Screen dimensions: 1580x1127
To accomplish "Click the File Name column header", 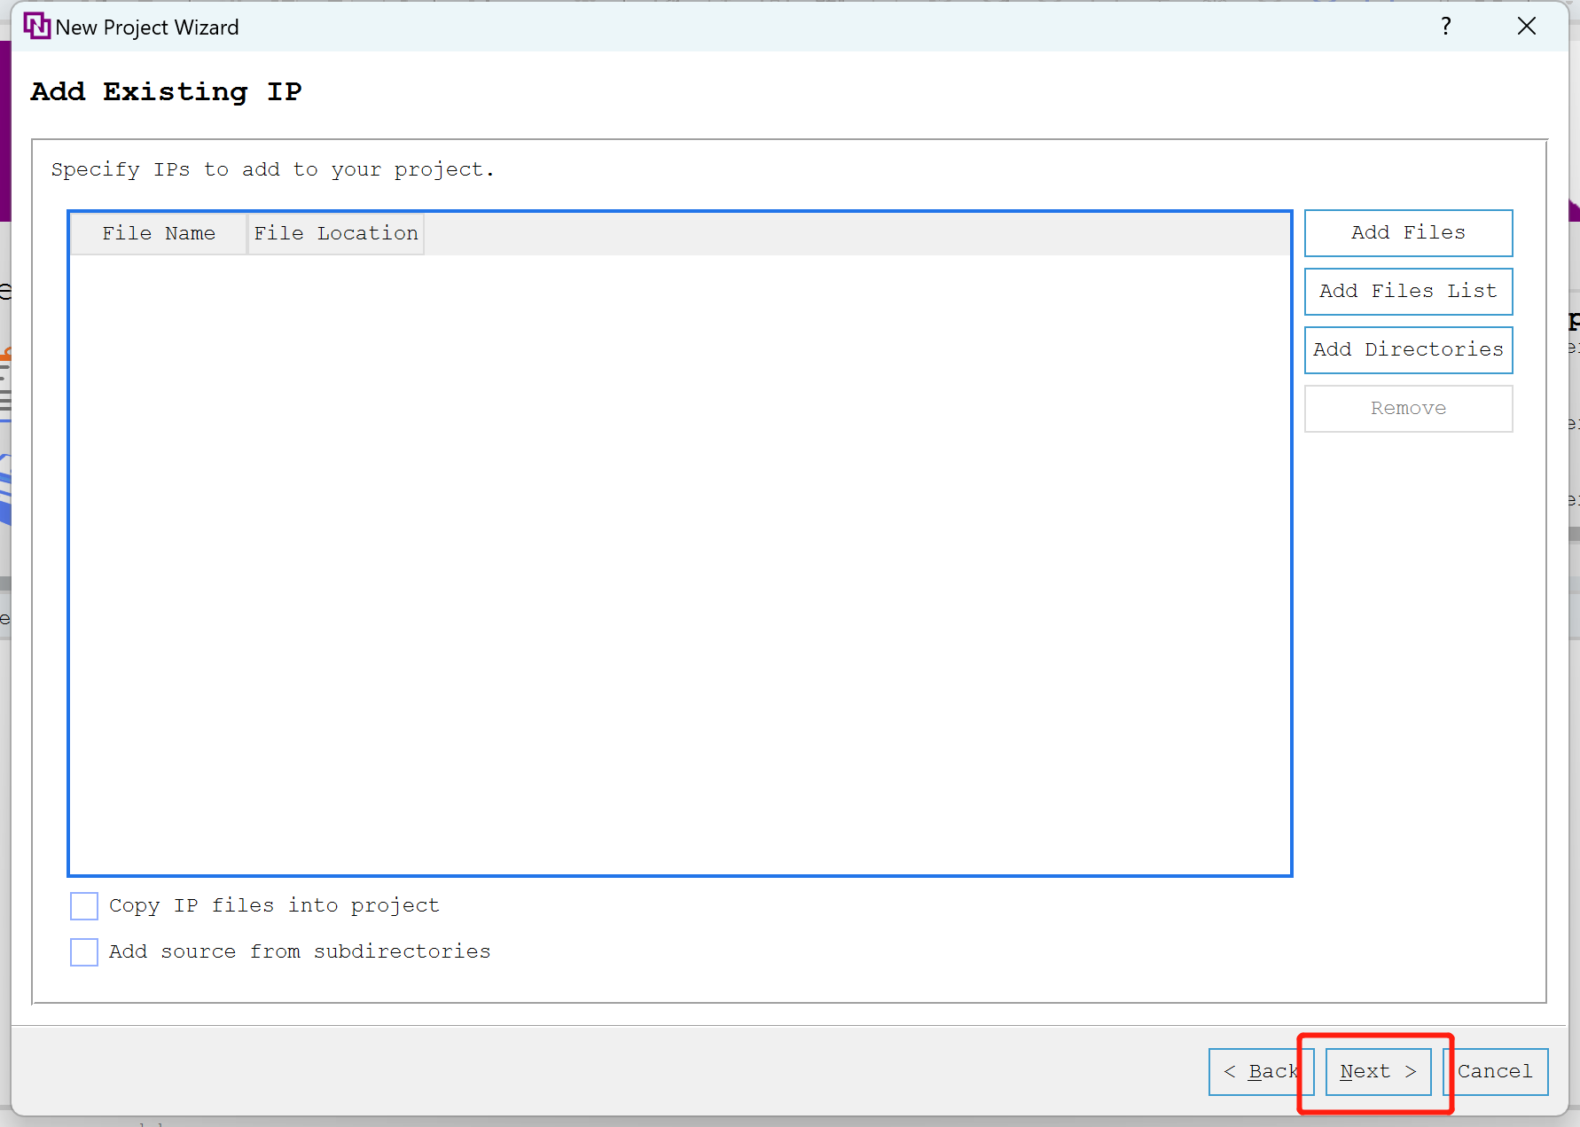I will point(159,234).
